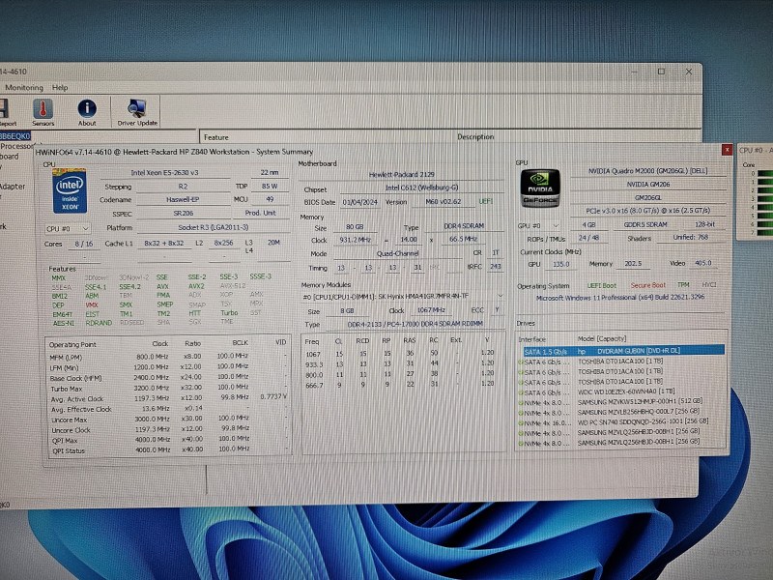Click the Haswell-EP codename field
This screenshot has width=773, height=580.
click(x=183, y=200)
